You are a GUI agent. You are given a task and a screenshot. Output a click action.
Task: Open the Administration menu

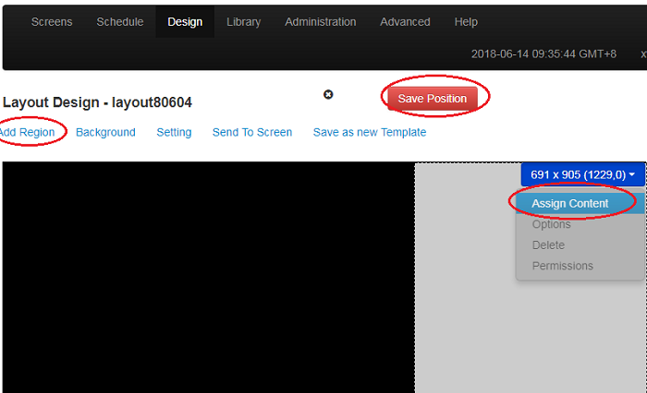pyautogui.click(x=320, y=22)
